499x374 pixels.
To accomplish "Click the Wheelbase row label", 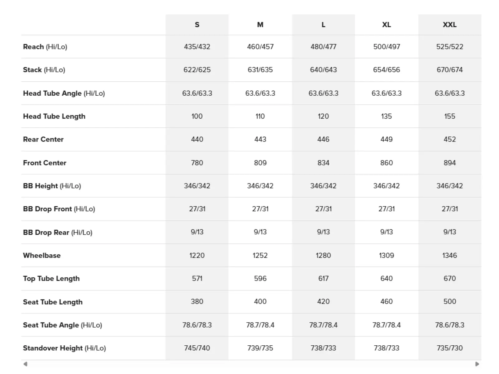I will point(42,256).
